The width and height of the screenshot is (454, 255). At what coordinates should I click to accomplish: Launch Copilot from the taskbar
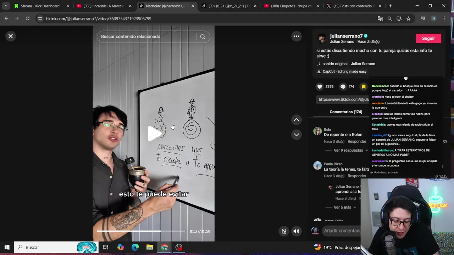click(x=120, y=247)
